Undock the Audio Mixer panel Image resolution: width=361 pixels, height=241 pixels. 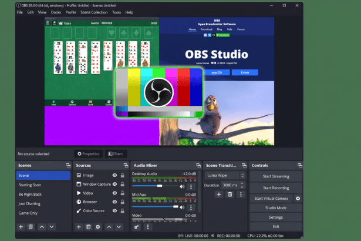click(198, 165)
